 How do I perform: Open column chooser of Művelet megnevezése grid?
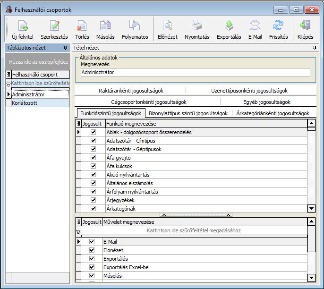(78, 222)
